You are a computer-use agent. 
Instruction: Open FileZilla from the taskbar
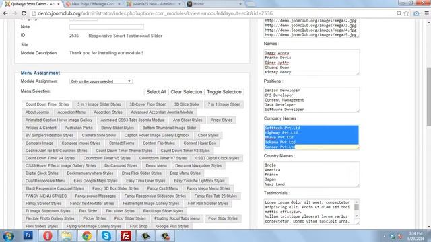pyautogui.click(x=126, y=236)
